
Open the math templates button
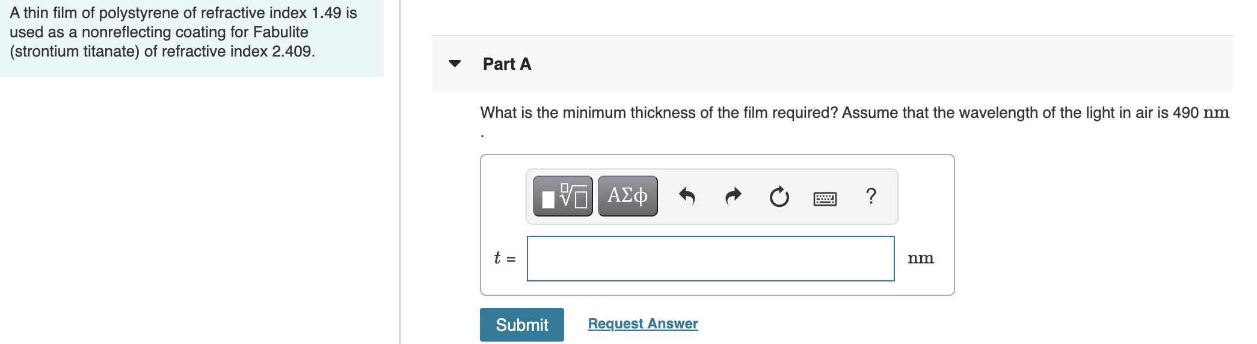pos(562,196)
